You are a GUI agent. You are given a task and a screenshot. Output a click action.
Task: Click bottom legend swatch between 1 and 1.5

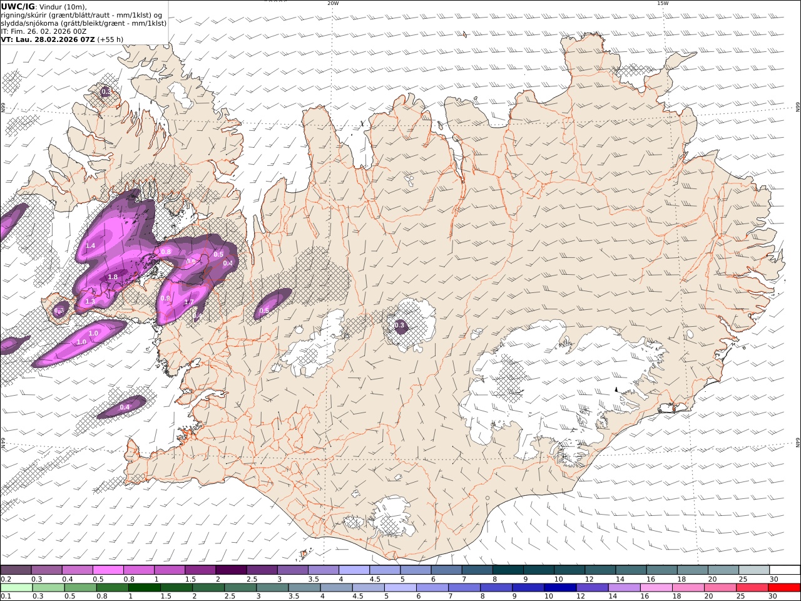coord(144,588)
